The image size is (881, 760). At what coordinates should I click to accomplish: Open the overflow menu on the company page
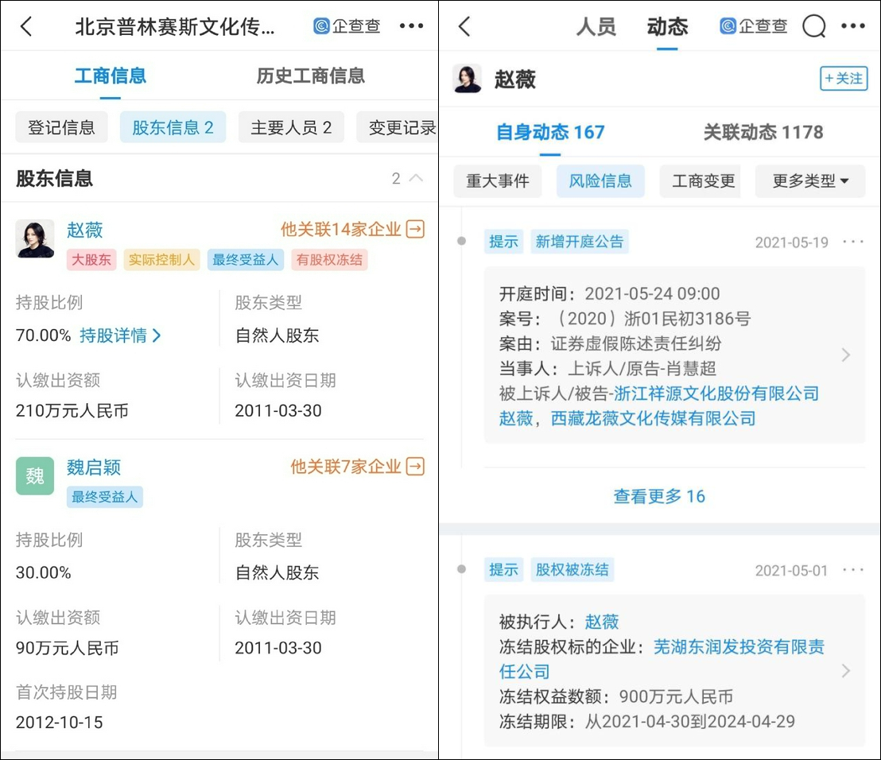411,25
